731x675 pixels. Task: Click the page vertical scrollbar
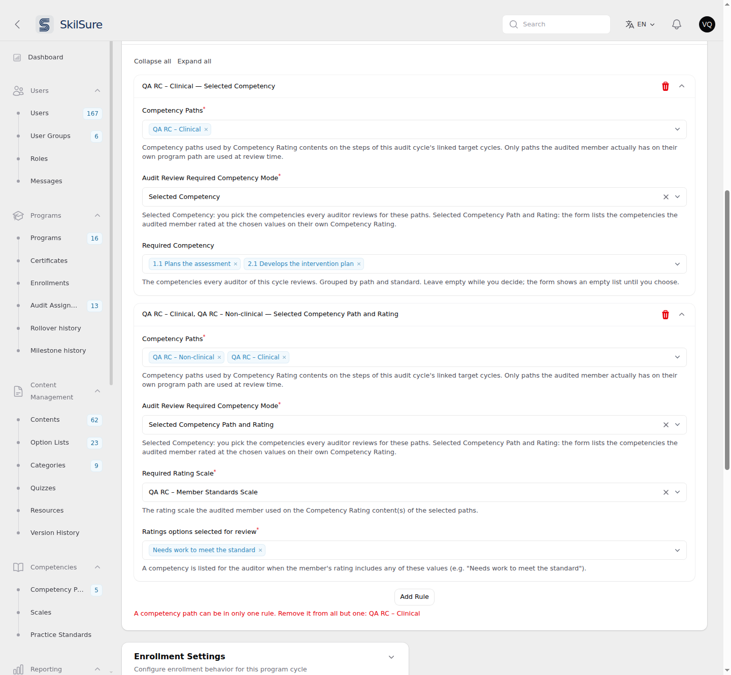pyautogui.click(x=727, y=330)
